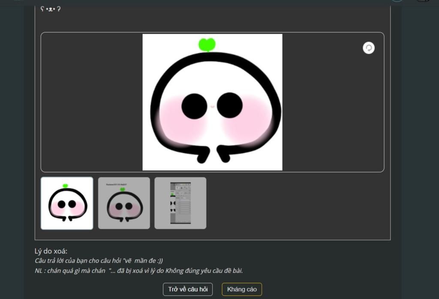Click the text 'Không đúng yêu cầu đề bài'
439x299 pixels.
(x=204, y=271)
